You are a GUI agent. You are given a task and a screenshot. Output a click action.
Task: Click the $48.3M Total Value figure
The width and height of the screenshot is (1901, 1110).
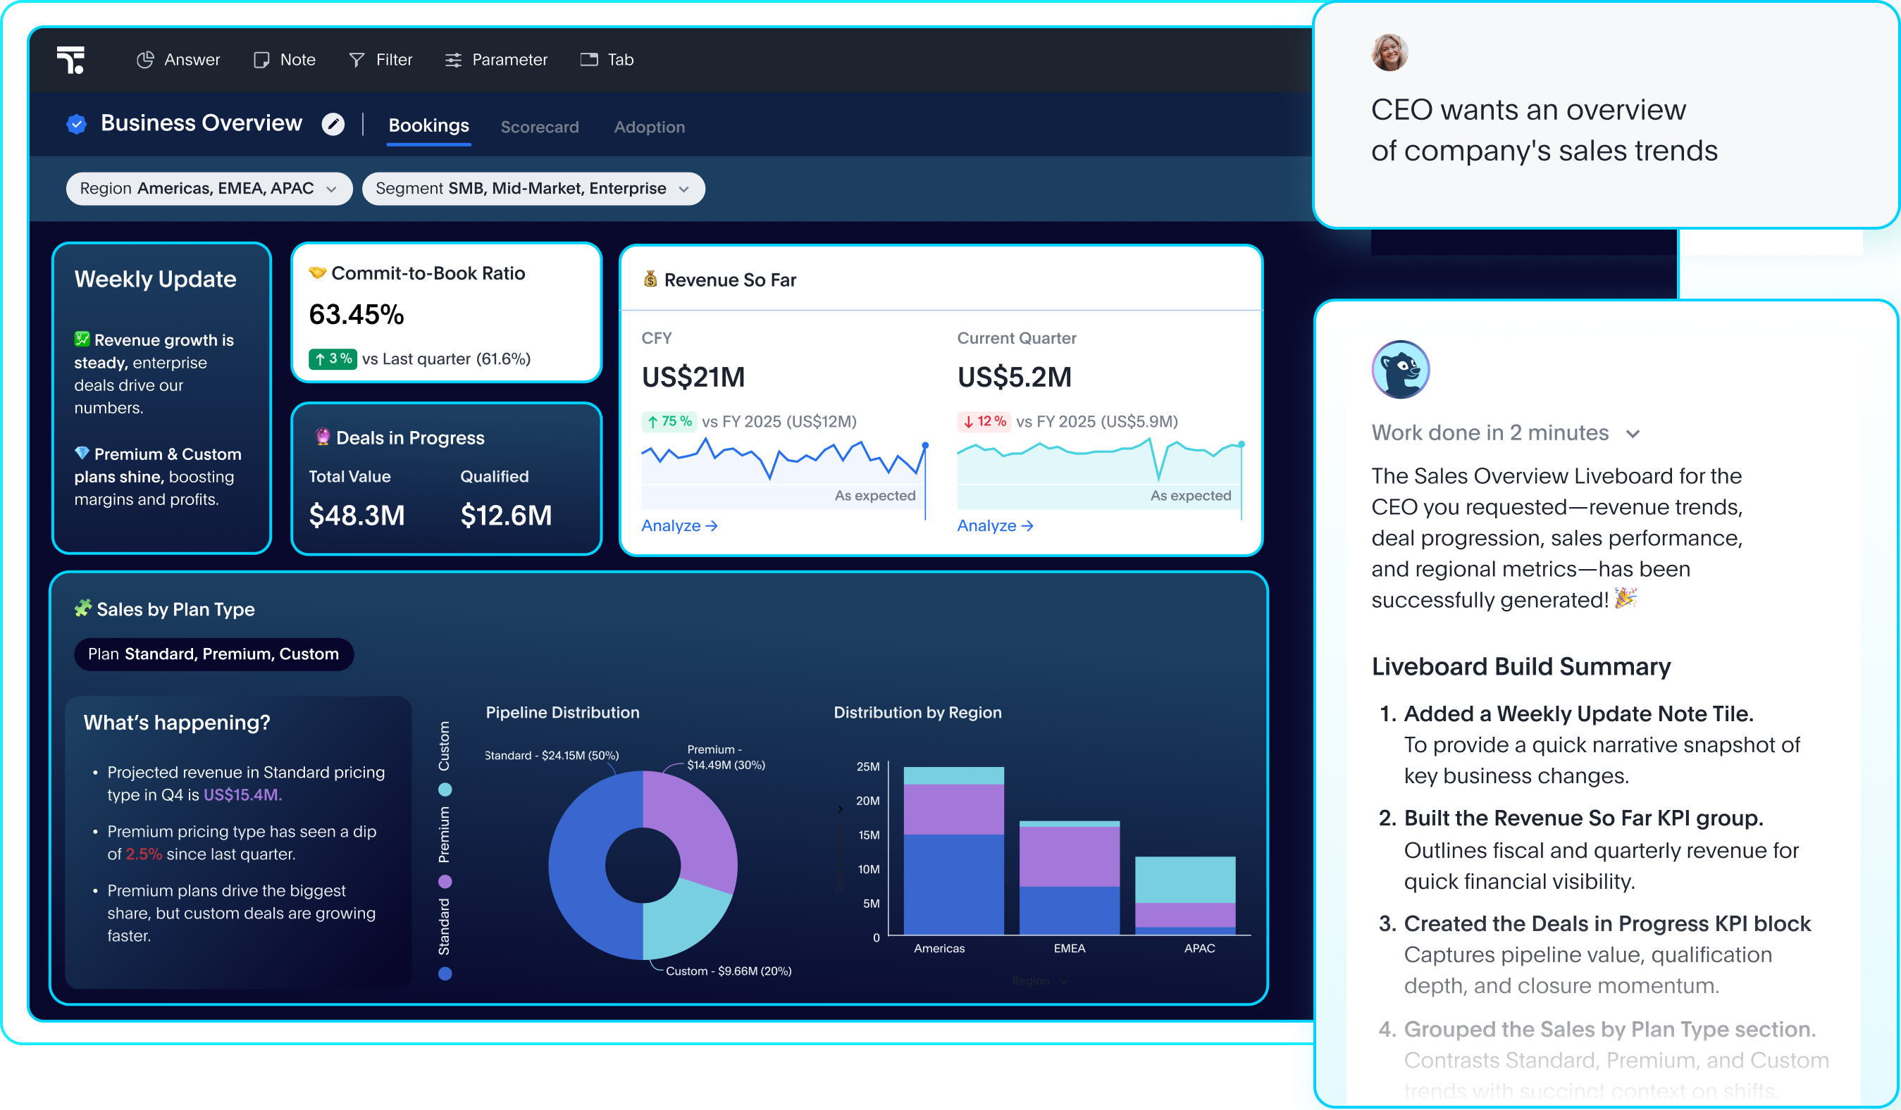[357, 515]
